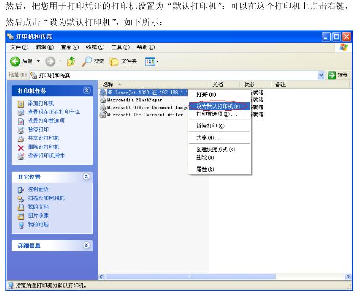Choose 删除(D) in context menu
Image resolution: width=357 pixels, height=298 pixels.
point(220,158)
